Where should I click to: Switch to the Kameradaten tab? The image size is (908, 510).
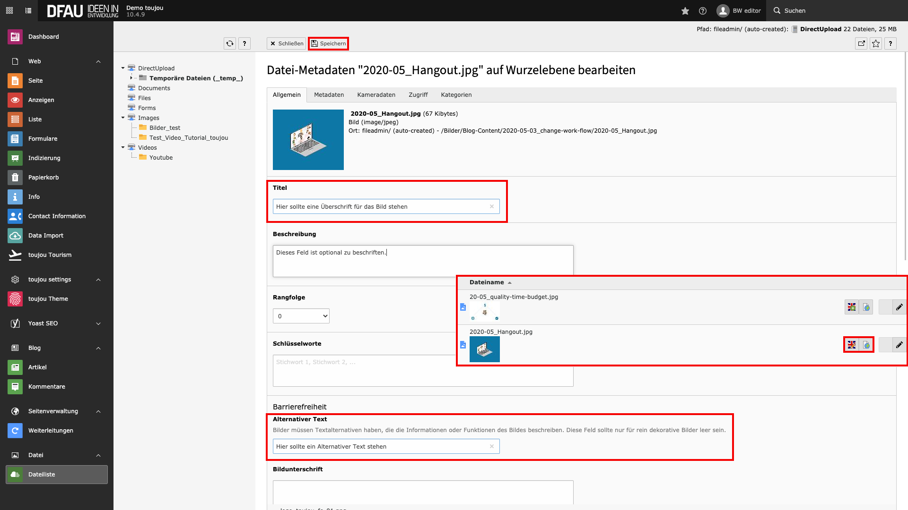[376, 95]
